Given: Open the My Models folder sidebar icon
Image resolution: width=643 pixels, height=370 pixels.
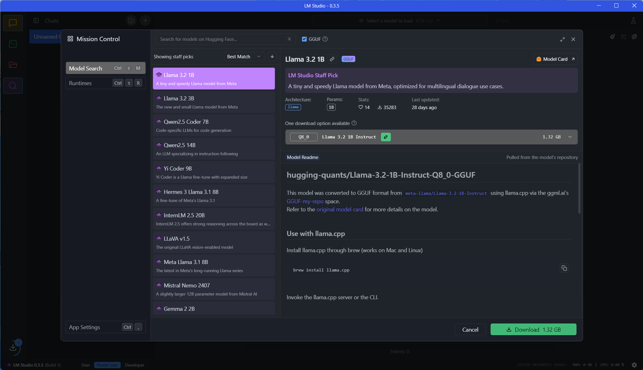Looking at the screenshot, I should [13, 65].
